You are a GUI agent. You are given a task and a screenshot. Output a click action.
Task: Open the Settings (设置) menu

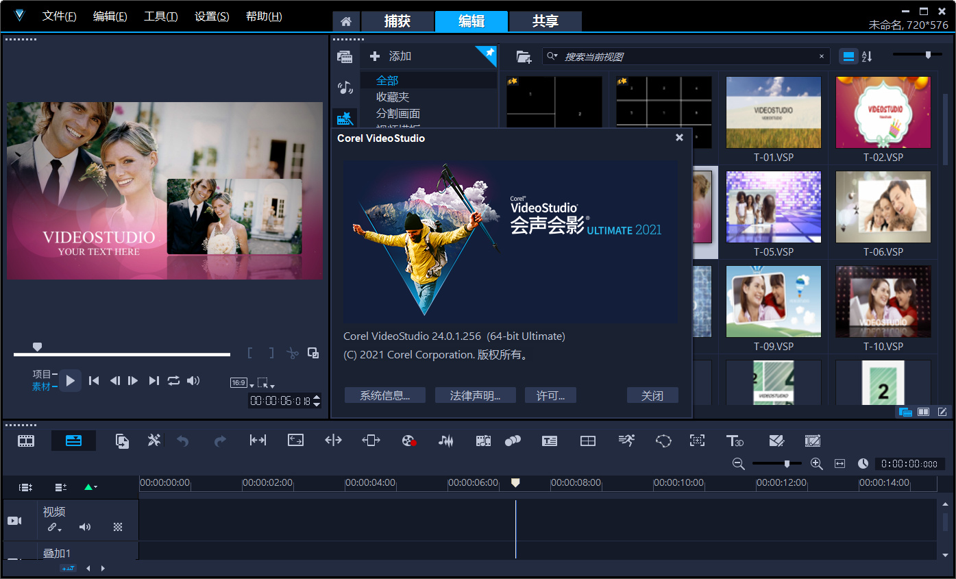coord(212,16)
